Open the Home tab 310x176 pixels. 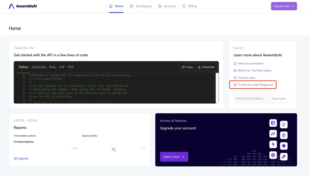pos(116,6)
